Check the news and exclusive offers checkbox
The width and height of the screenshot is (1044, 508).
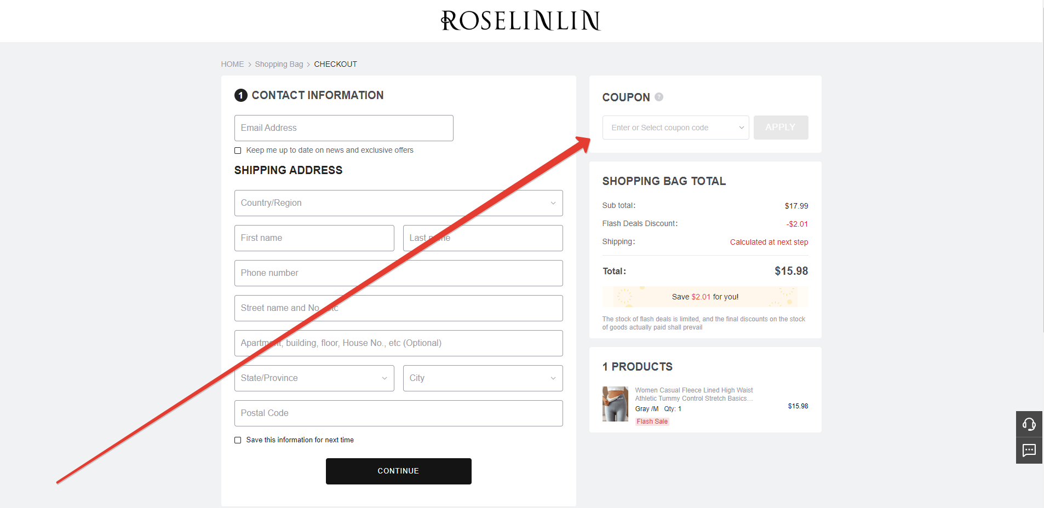coord(238,151)
